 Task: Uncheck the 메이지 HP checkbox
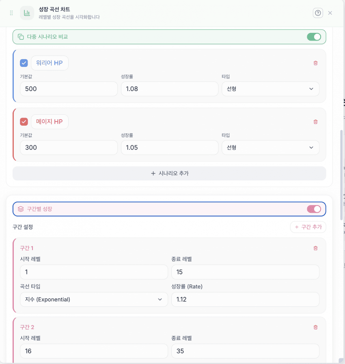click(24, 122)
